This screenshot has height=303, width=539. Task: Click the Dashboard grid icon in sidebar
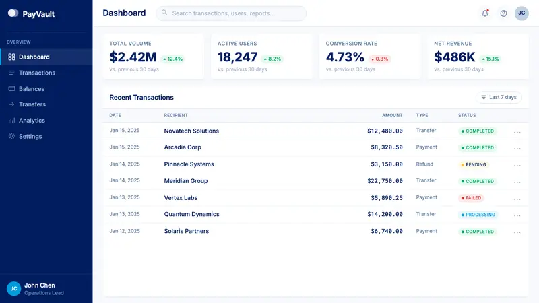click(x=11, y=57)
